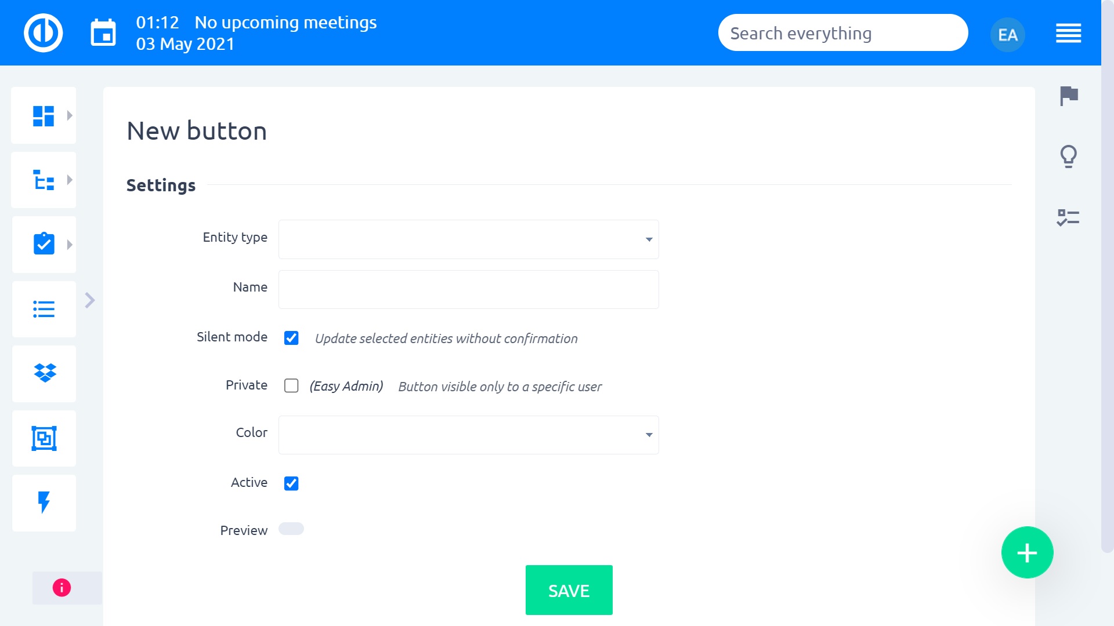1114x626 pixels.
Task: Click the lightning bolt sidebar icon
Action: coord(44,503)
